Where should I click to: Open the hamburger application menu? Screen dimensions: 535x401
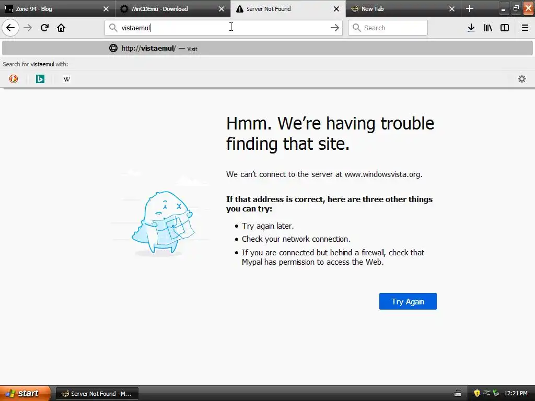[525, 28]
